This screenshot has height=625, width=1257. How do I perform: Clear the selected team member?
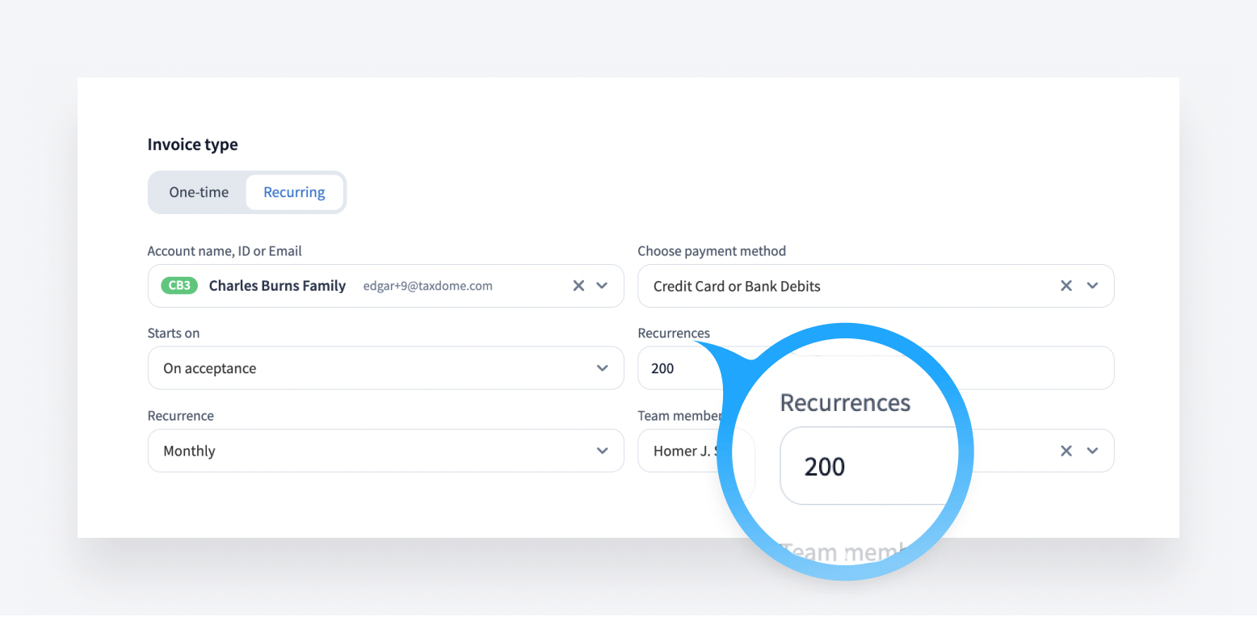pyautogui.click(x=1066, y=451)
